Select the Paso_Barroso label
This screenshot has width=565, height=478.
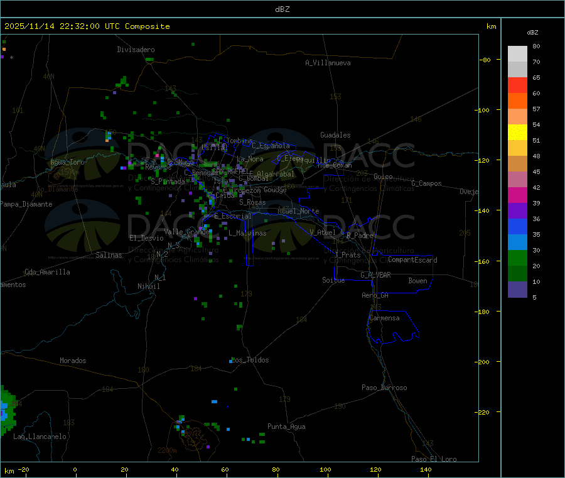(384, 388)
